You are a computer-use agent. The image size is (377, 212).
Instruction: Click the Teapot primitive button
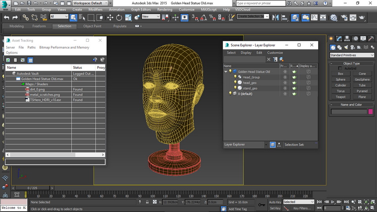[x=340, y=97]
